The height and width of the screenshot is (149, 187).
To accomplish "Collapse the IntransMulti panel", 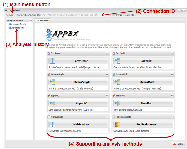I will pyautogui.click(x=172, y=74).
